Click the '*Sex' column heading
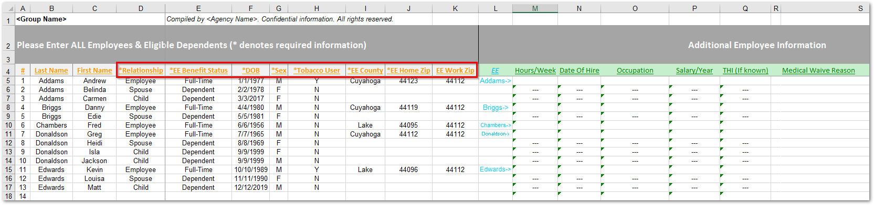This screenshot has width=874, height=205. point(279,71)
